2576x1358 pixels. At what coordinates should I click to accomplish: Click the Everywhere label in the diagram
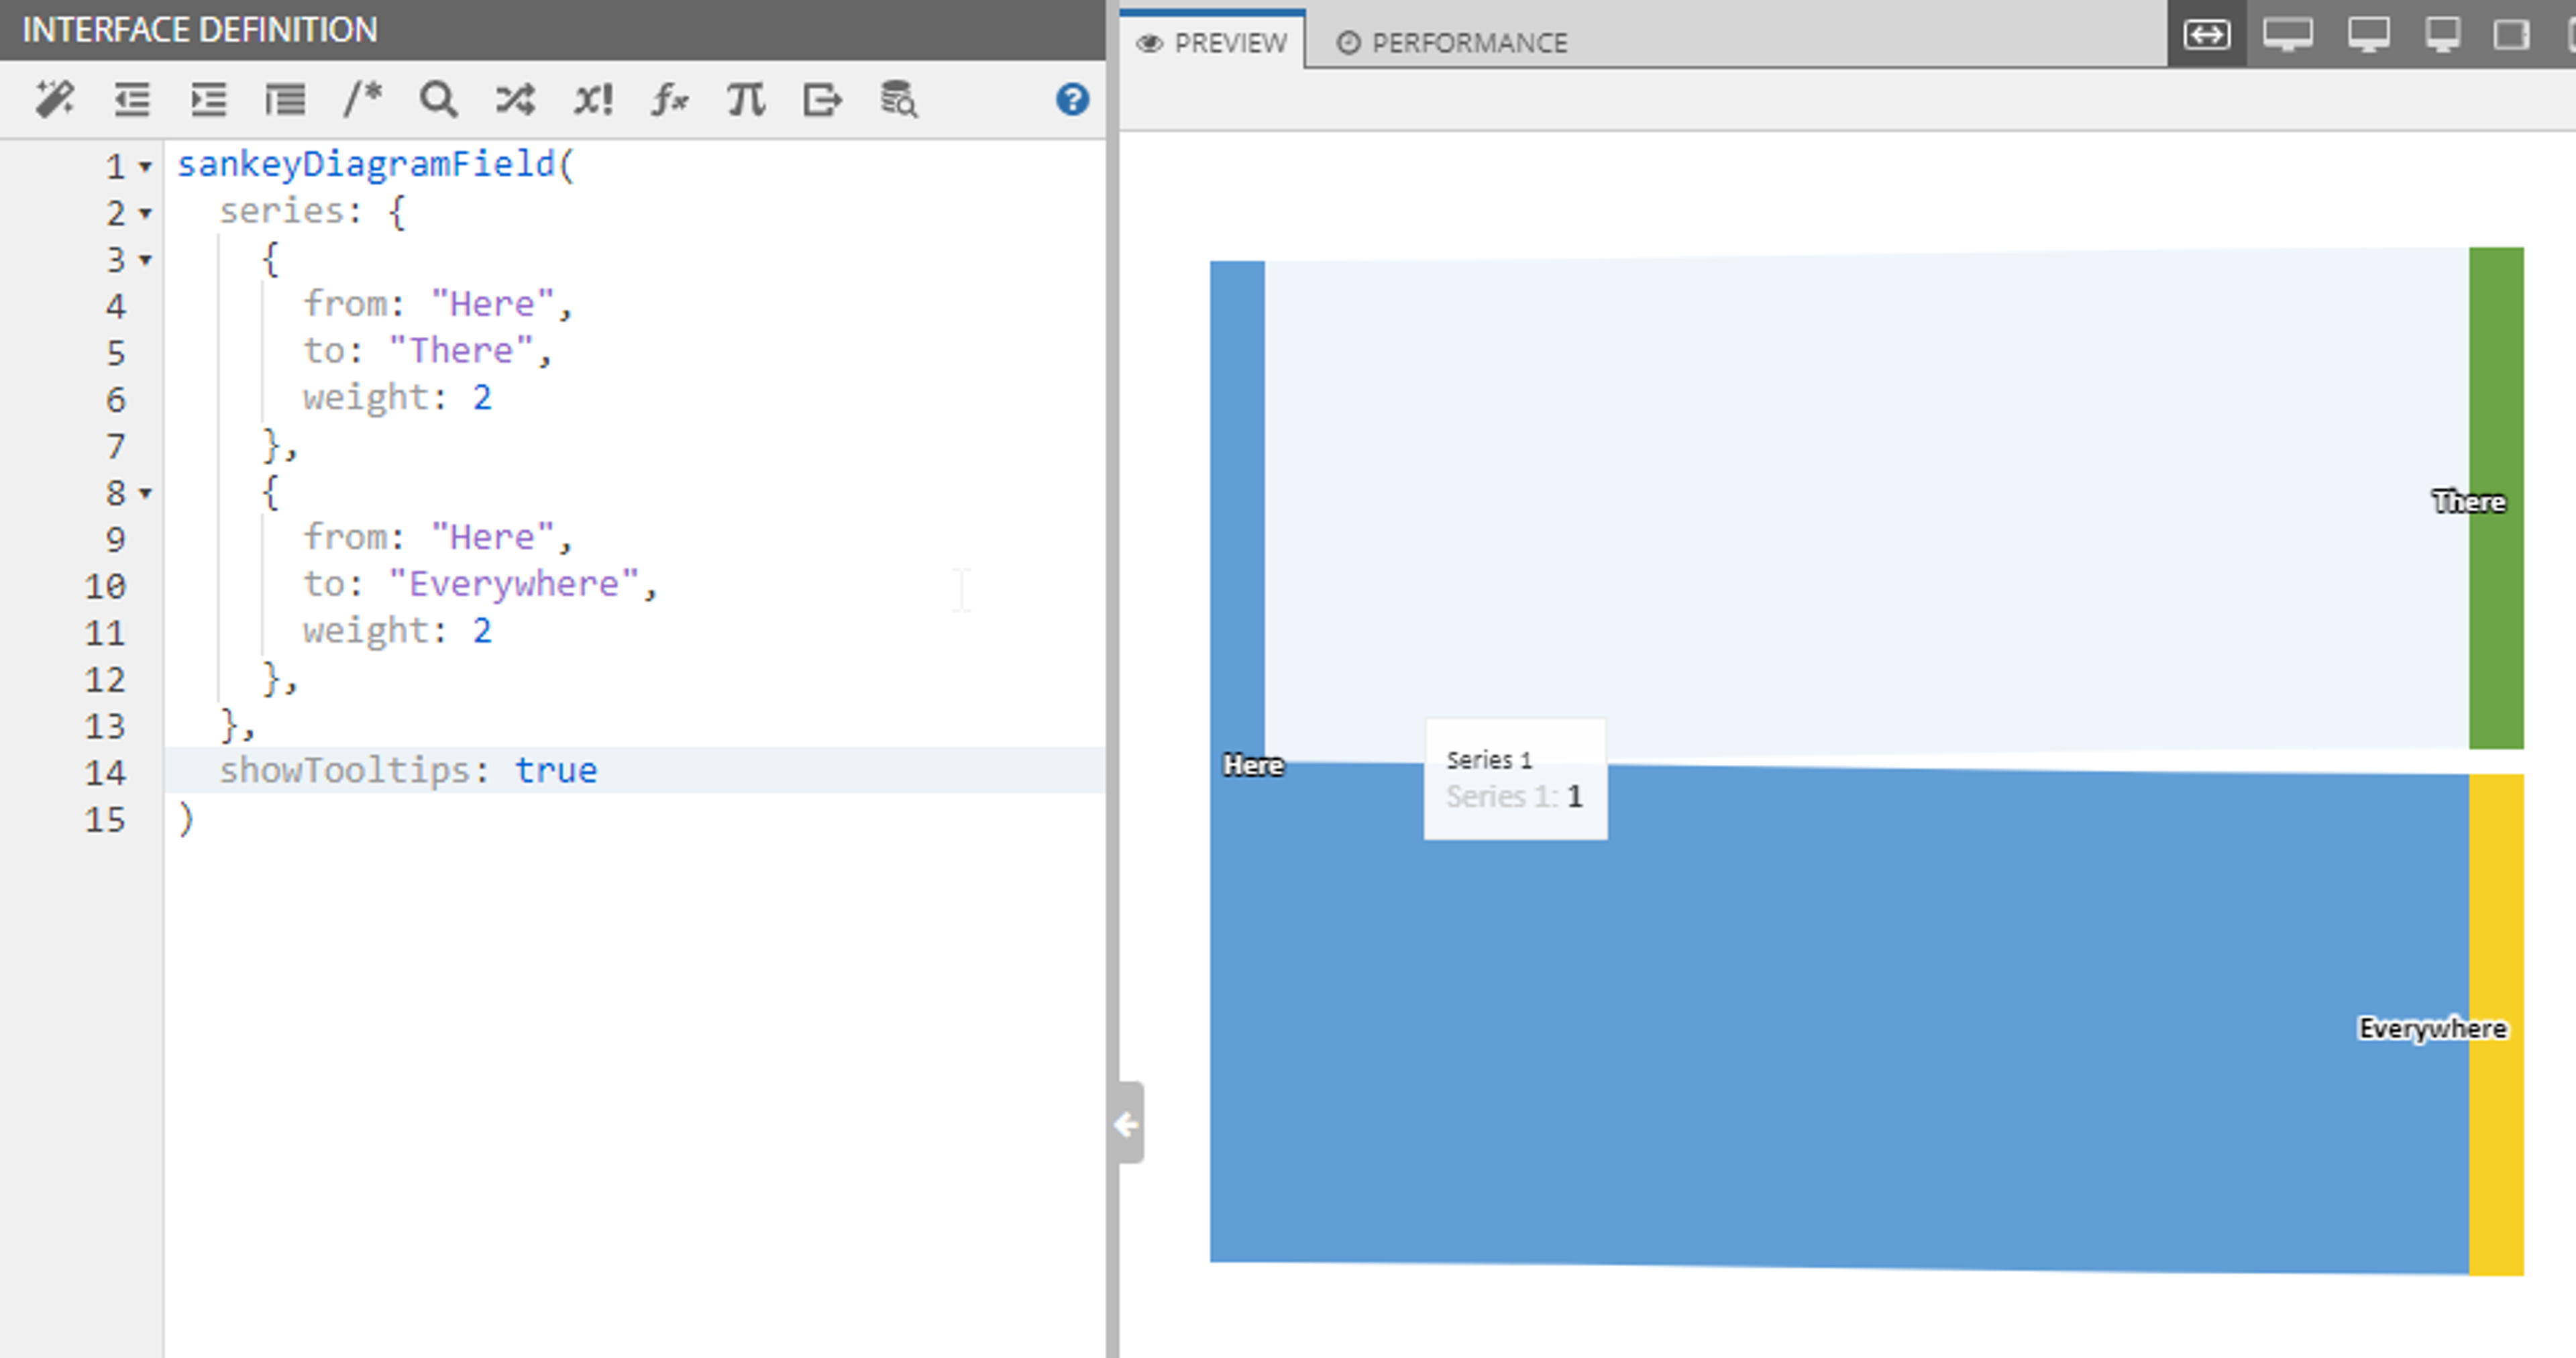2432,1028
